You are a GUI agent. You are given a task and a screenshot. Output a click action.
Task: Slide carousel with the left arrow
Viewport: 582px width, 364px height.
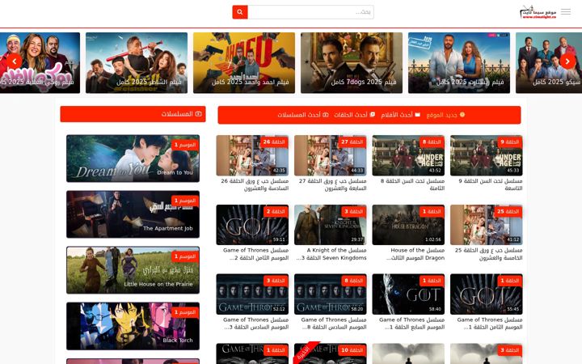14,61
